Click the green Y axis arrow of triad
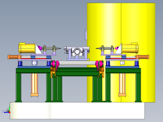Image resolution: width=163 pixels, height=122 pixels. click(x=10, y=109)
